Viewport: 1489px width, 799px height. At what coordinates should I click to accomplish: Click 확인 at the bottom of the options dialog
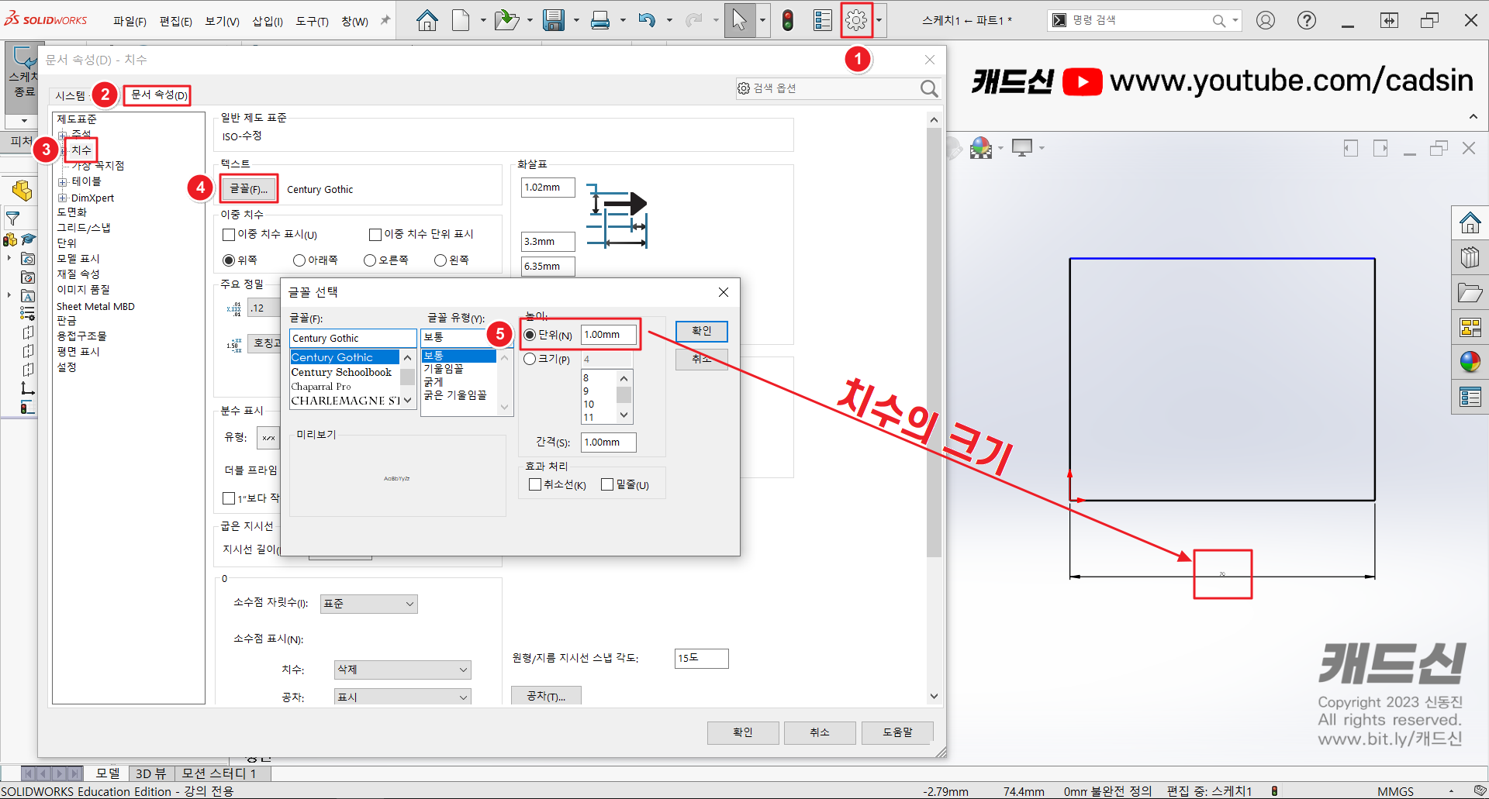(x=742, y=732)
